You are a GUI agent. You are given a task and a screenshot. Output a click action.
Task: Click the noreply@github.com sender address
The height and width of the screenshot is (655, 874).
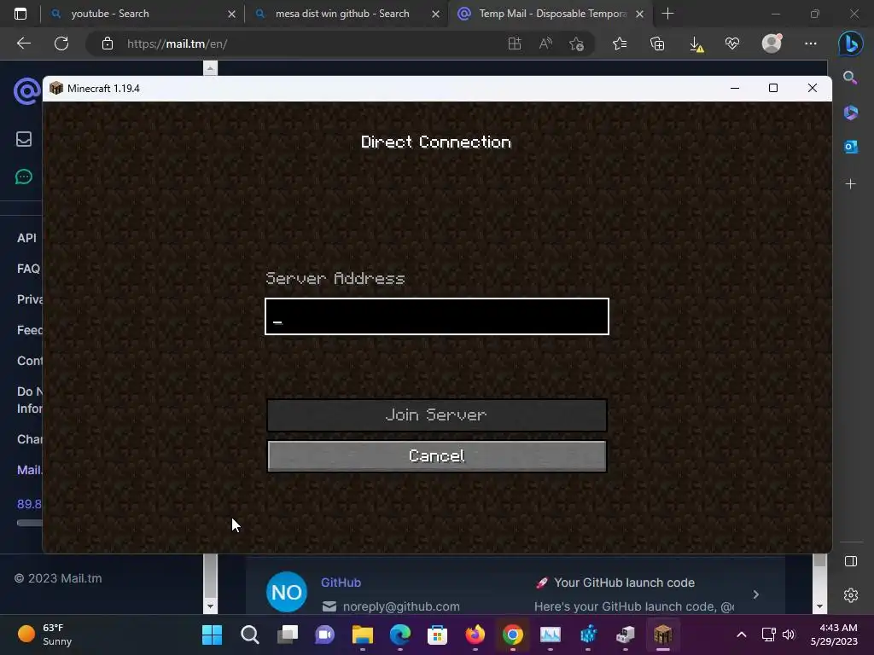pyautogui.click(x=401, y=606)
